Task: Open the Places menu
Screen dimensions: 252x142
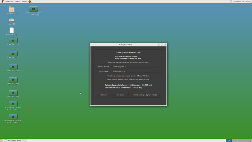Action: [18, 2]
